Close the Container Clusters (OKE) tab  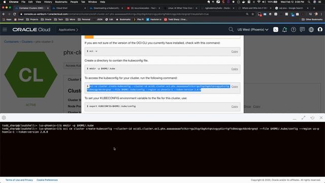(48, 8)
